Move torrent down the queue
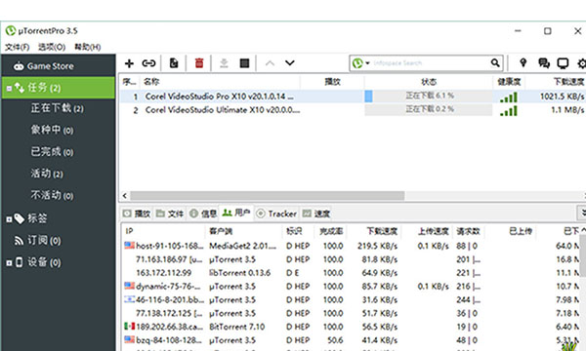Screen dimensions: 586x351 pyautogui.click(x=290, y=63)
